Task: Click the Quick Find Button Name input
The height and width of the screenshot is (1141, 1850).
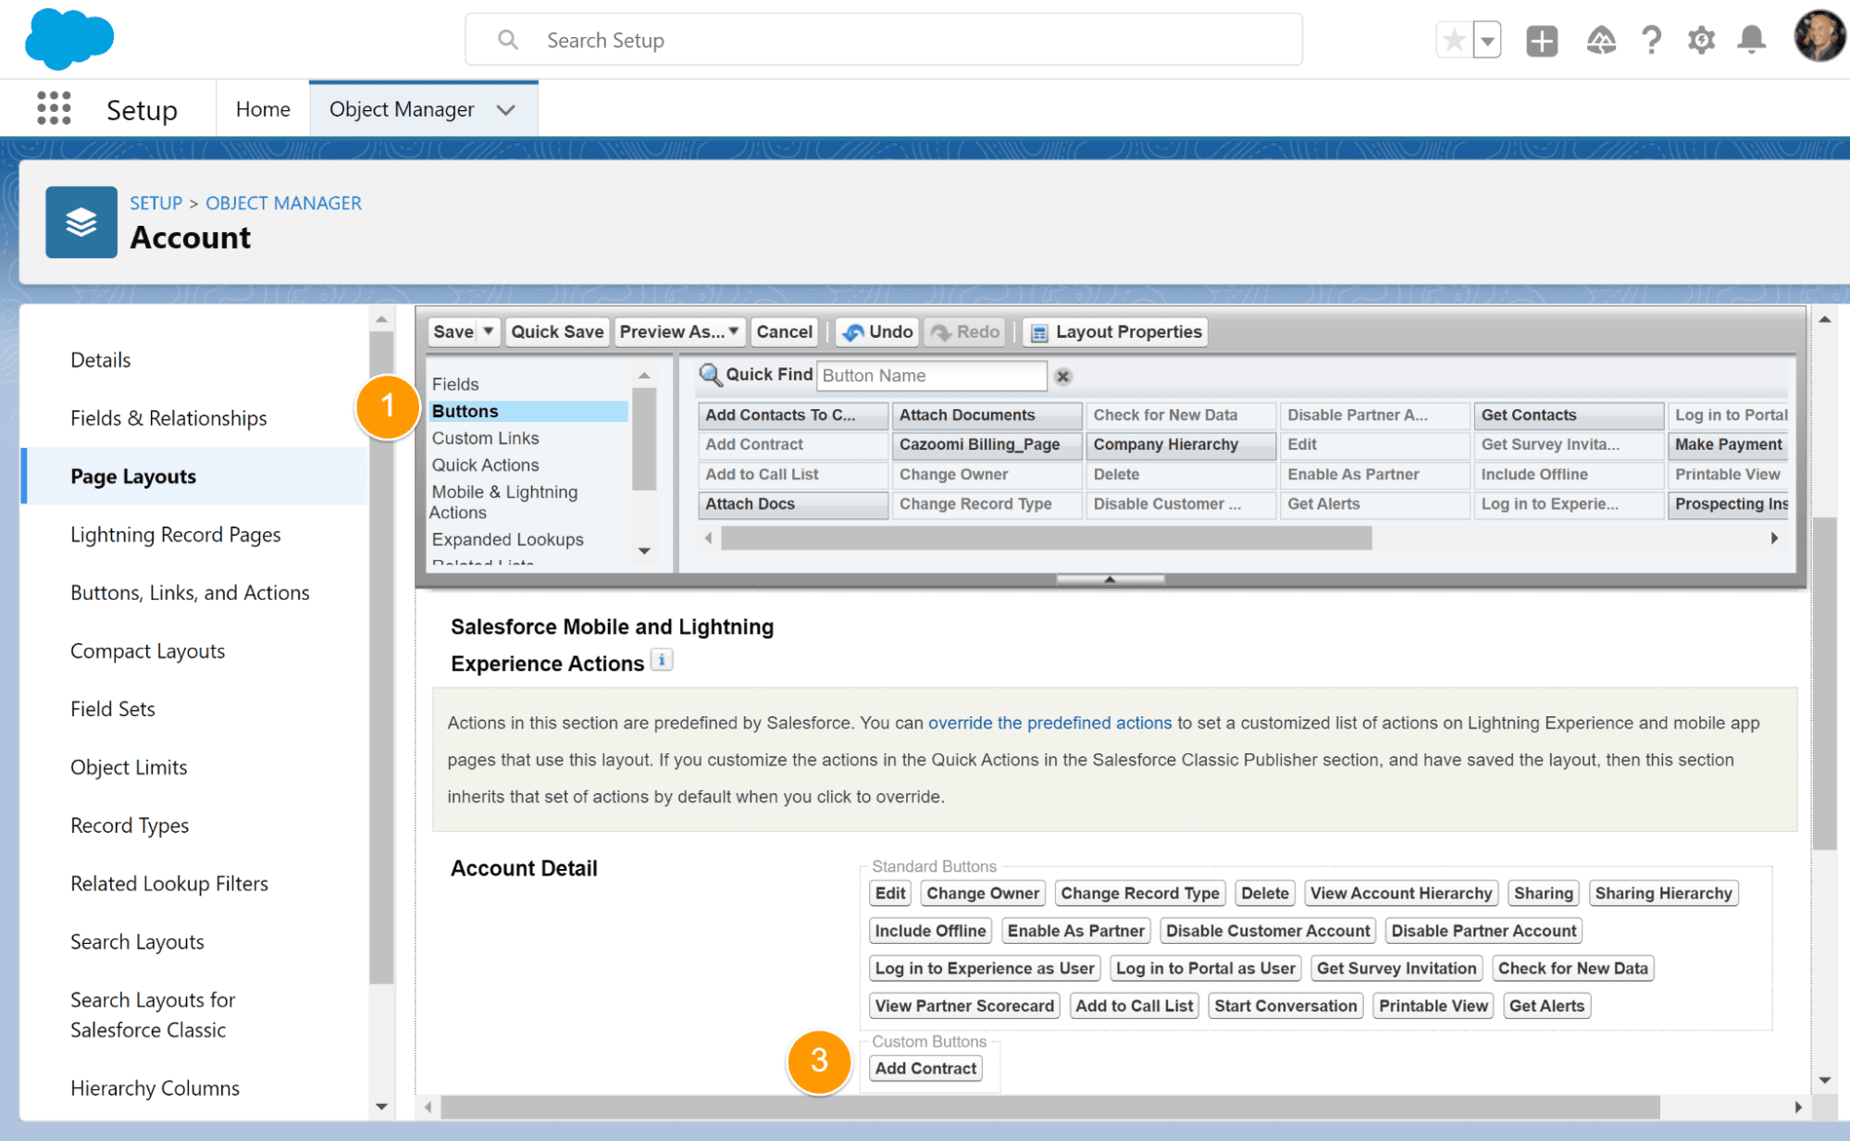Action: 932,376
